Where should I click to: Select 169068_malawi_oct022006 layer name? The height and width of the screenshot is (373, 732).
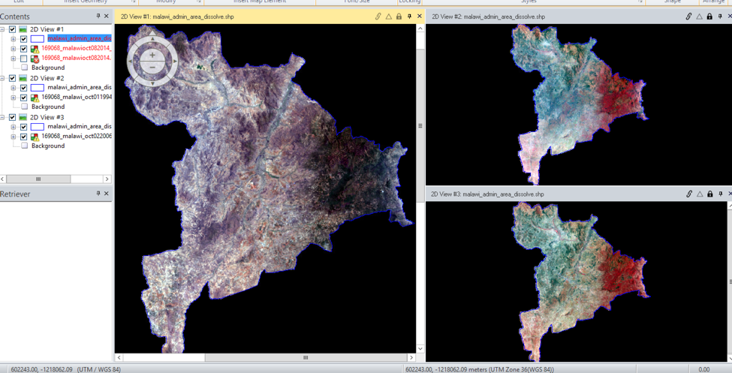(x=77, y=137)
